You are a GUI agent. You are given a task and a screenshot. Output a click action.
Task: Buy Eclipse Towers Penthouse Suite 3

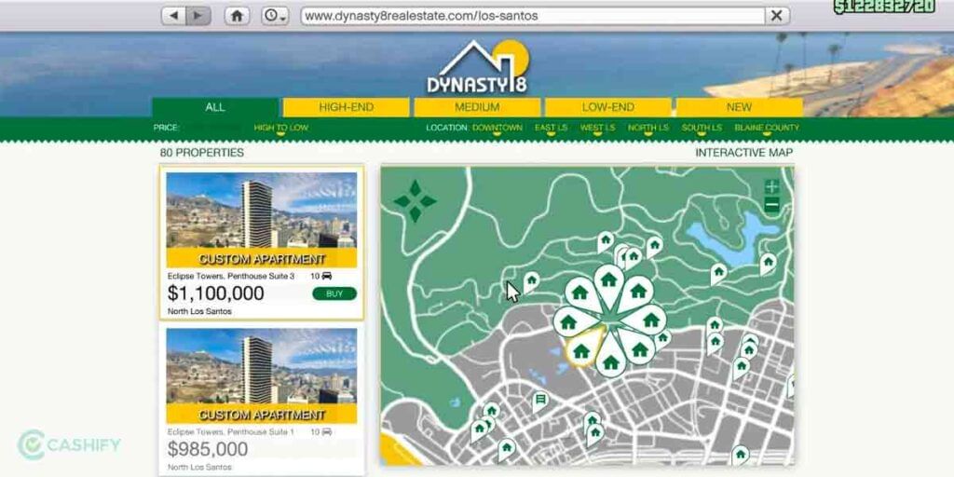334,293
